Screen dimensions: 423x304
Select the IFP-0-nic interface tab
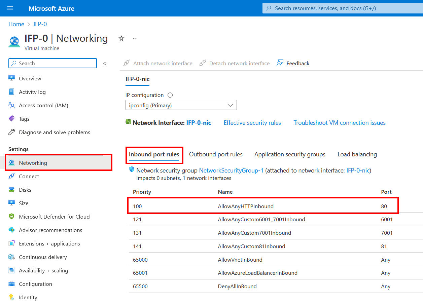pos(137,79)
